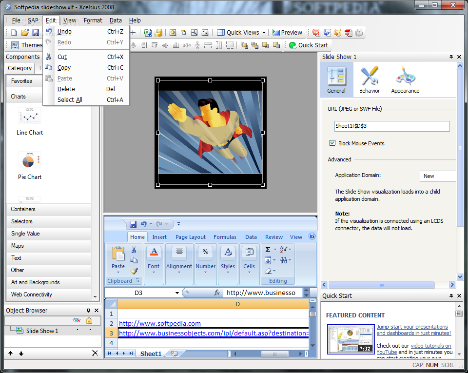The width and height of the screenshot is (468, 373).
Task: Click Paste button in Excel ribbon
Action: 118,259
